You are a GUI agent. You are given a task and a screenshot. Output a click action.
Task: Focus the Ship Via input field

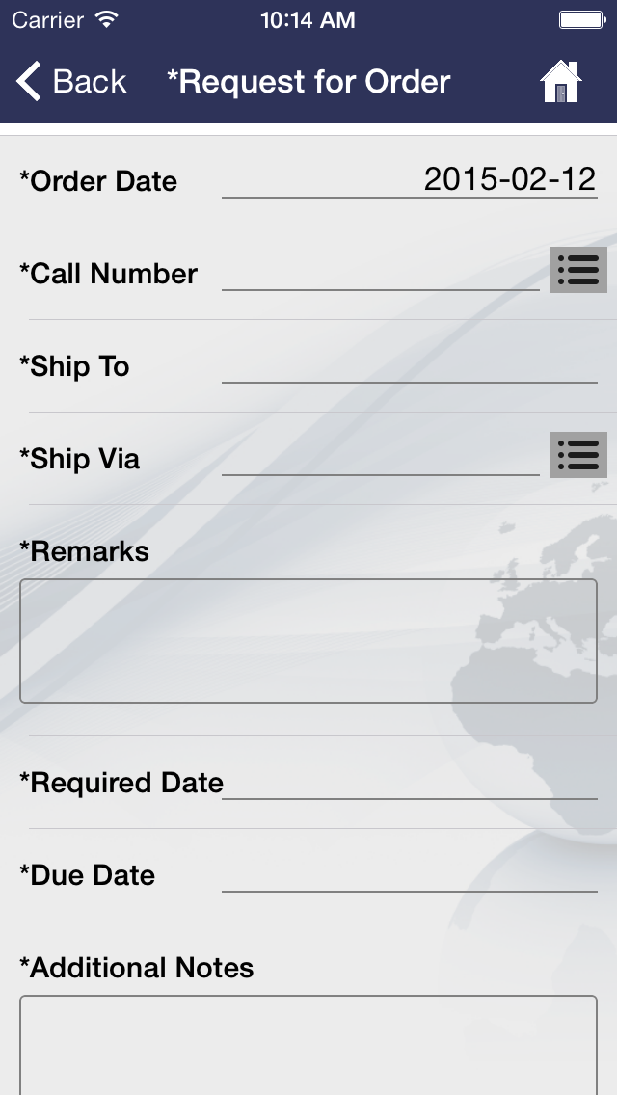[x=381, y=458]
